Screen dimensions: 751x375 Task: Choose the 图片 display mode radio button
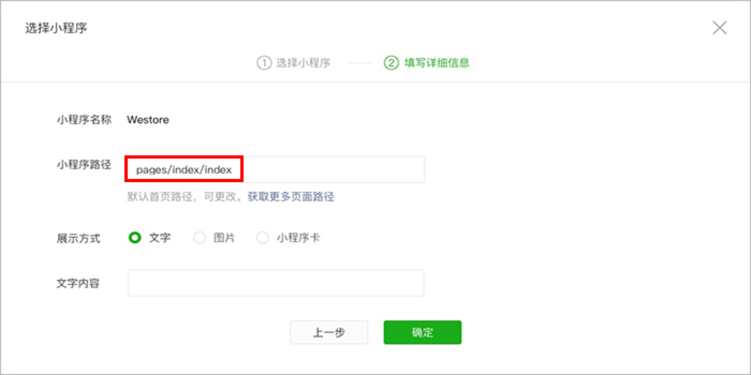(x=200, y=238)
